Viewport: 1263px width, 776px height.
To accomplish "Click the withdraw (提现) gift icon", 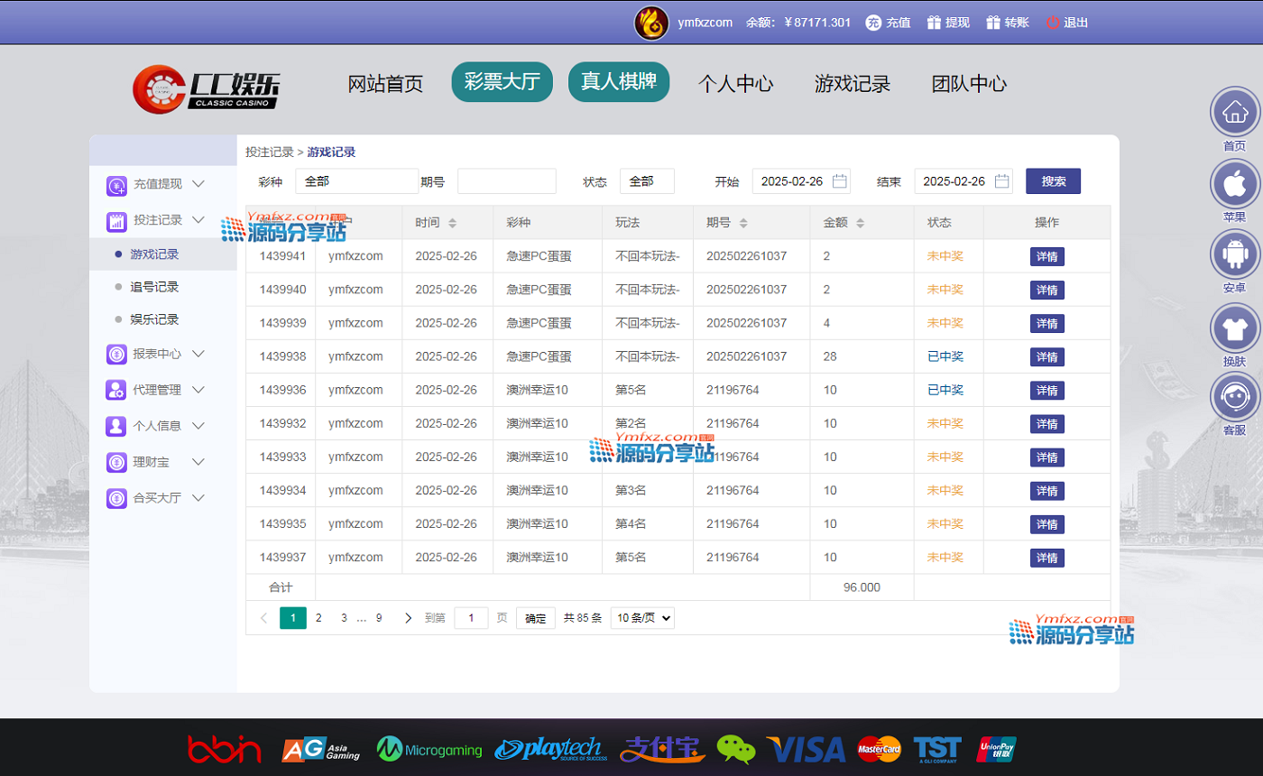I will pos(933,23).
